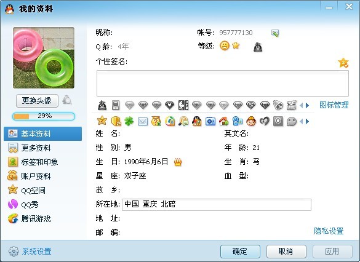
Task: Click the 所在地 location input field
Action: coord(217,205)
